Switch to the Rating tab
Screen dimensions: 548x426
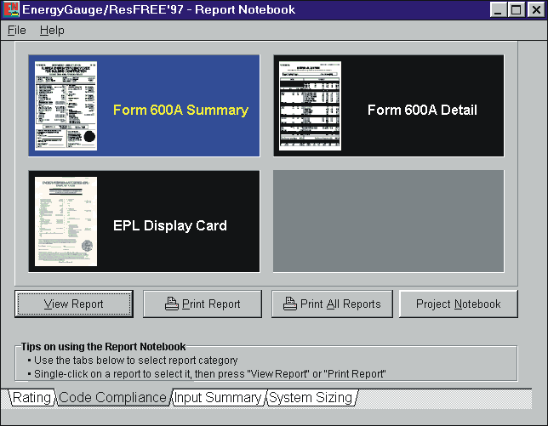point(31,398)
